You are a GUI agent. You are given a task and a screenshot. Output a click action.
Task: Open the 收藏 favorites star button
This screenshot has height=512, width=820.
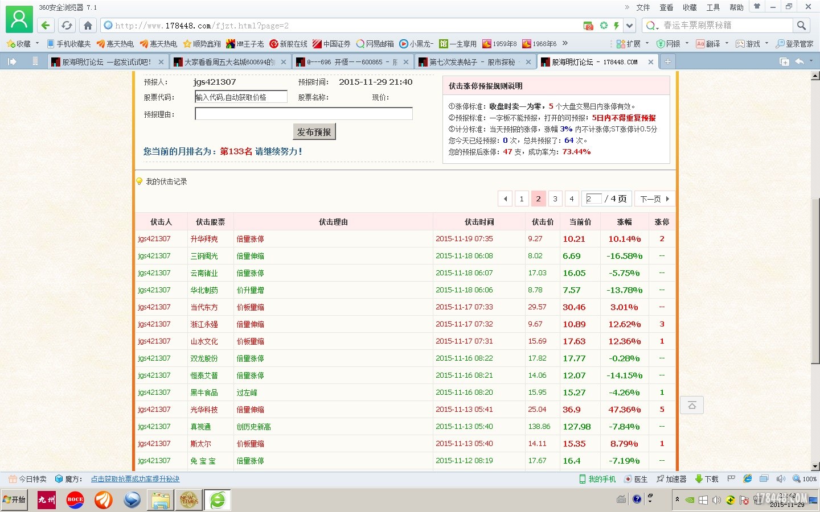click(x=18, y=44)
